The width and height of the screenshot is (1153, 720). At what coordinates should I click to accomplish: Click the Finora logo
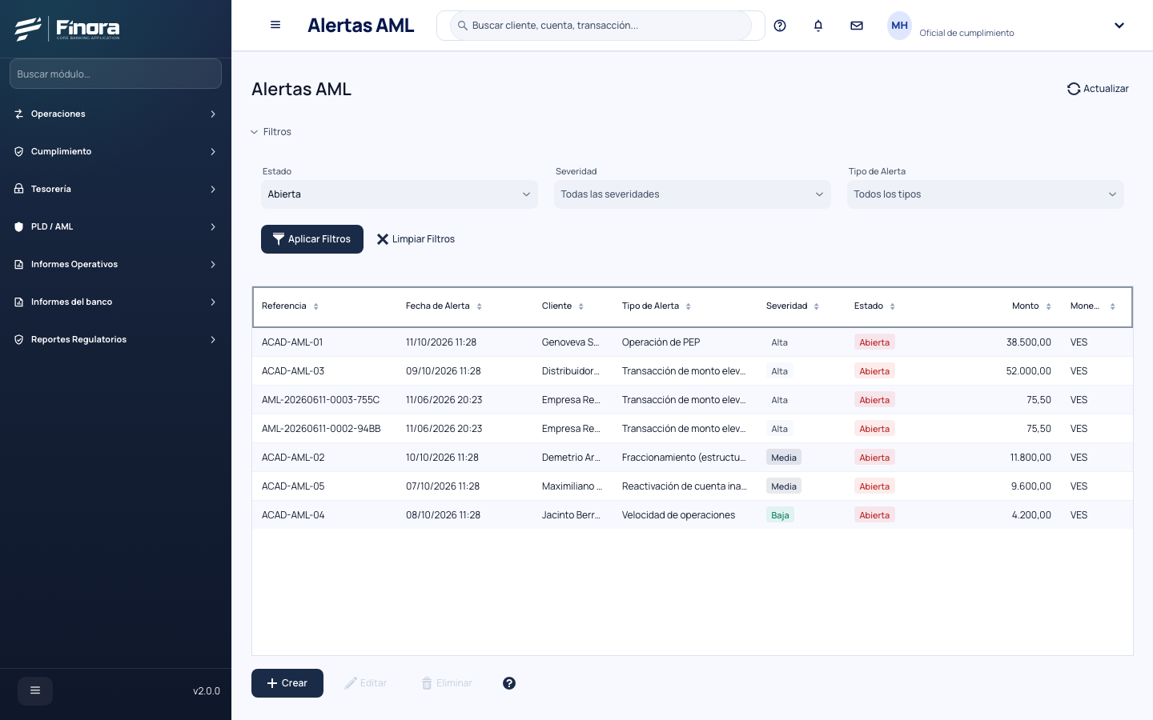[x=68, y=29]
